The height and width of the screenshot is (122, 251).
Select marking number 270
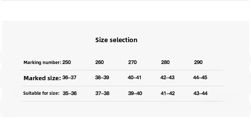click(132, 62)
